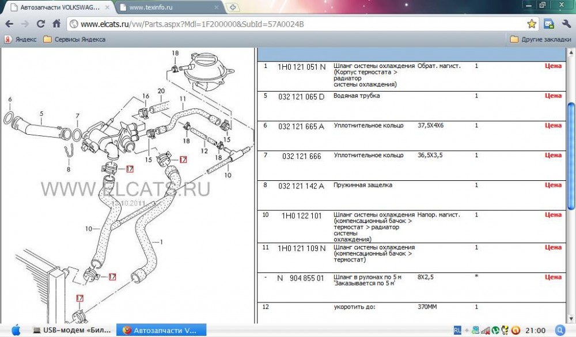Click the signal strength tray icon
The height and width of the screenshot is (337, 576).
click(486, 330)
